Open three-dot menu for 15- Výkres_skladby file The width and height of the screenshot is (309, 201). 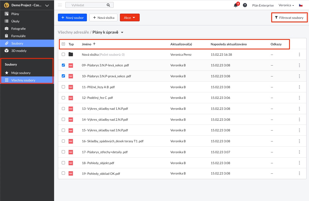[x=299, y=130]
